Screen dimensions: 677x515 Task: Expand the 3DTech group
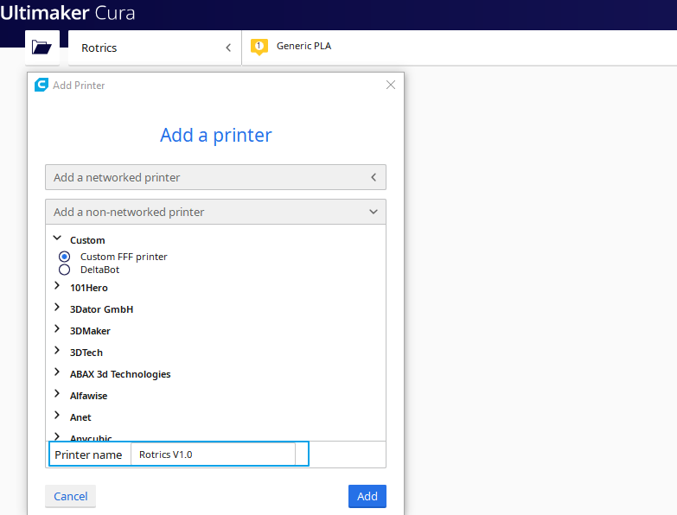point(57,350)
